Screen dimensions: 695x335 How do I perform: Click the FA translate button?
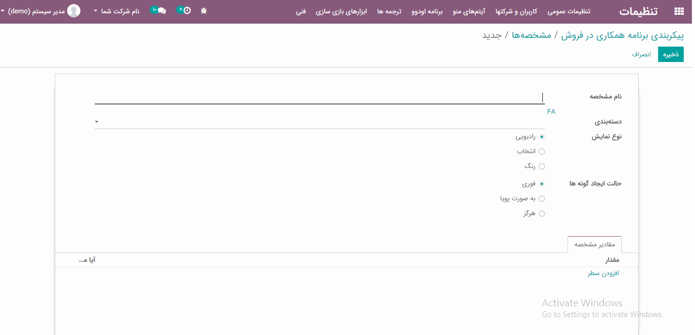tap(551, 111)
